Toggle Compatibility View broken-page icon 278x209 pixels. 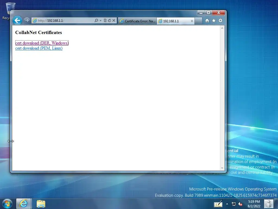pos(105,21)
